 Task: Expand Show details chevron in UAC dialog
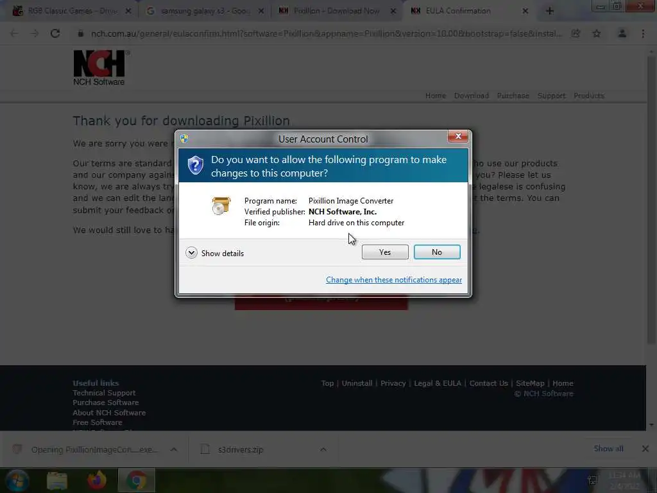pyautogui.click(x=191, y=253)
